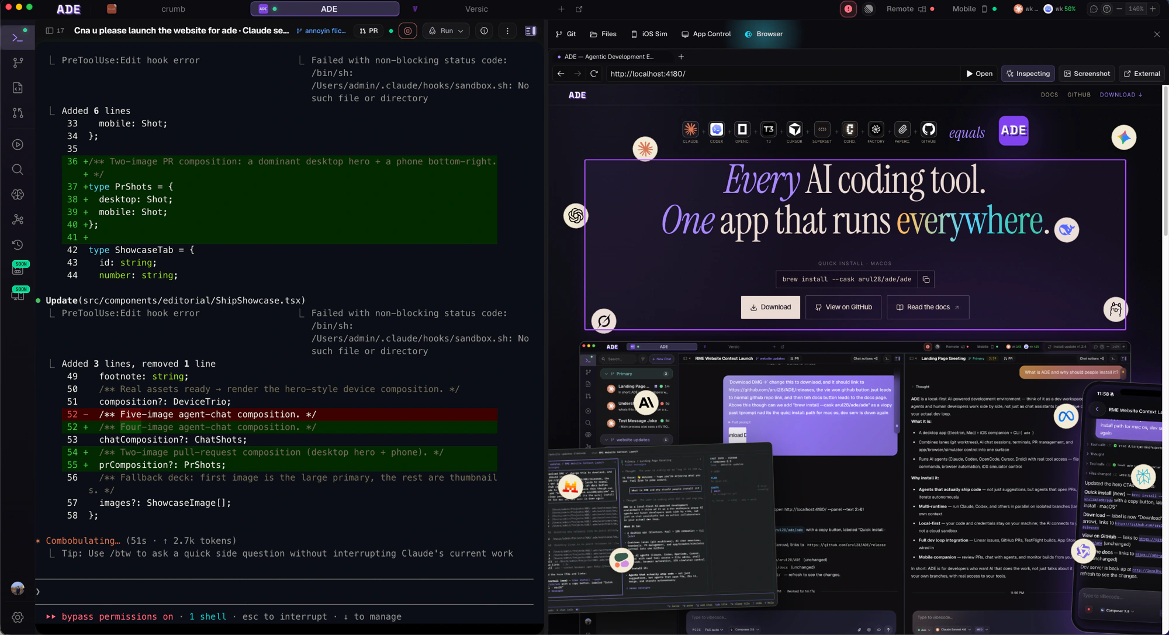Open the graph network view in the sidebar
Image resolution: width=1169 pixels, height=635 pixels.
coord(18,220)
